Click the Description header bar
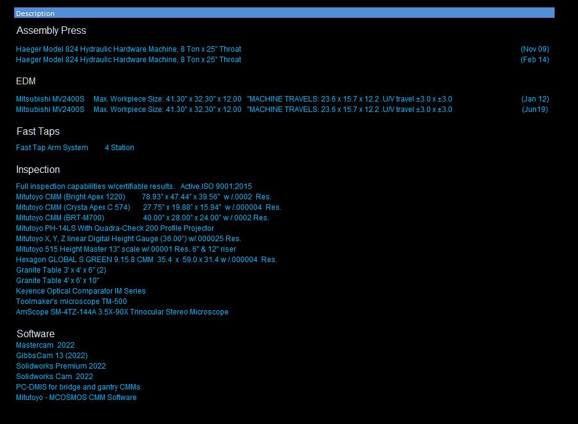578x424 pixels. point(284,13)
